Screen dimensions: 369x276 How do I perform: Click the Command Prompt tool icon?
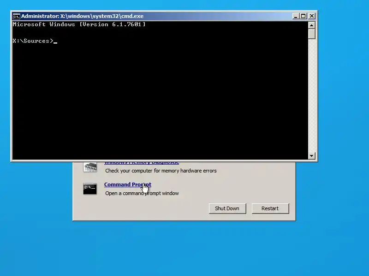(x=90, y=189)
